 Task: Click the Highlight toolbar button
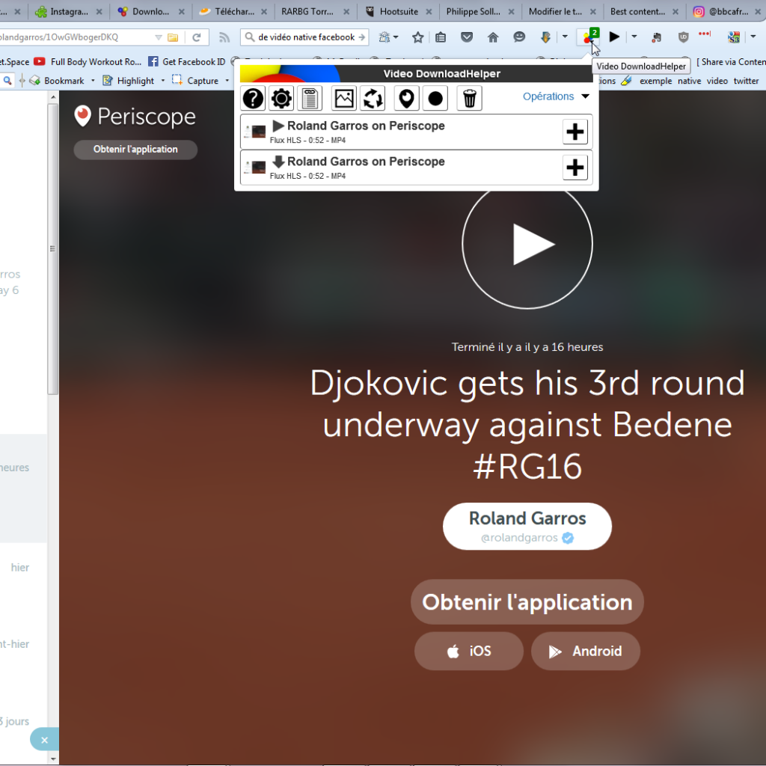[129, 81]
